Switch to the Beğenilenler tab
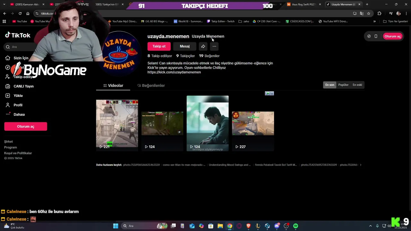This screenshot has width=411, height=231. pyautogui.click(x=151, y=86)
